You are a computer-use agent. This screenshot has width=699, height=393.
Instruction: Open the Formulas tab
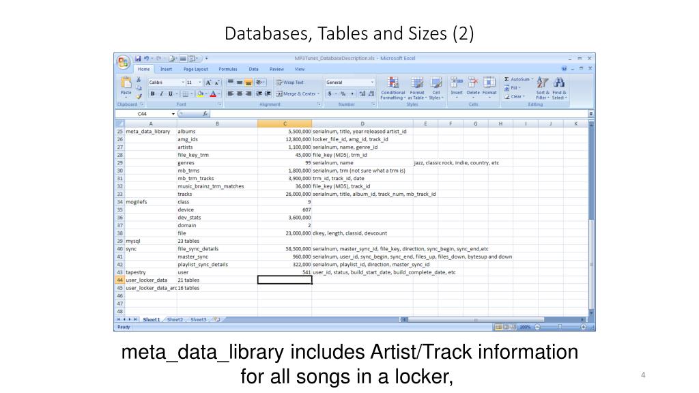pyautogui.click(x=228, y=69)
